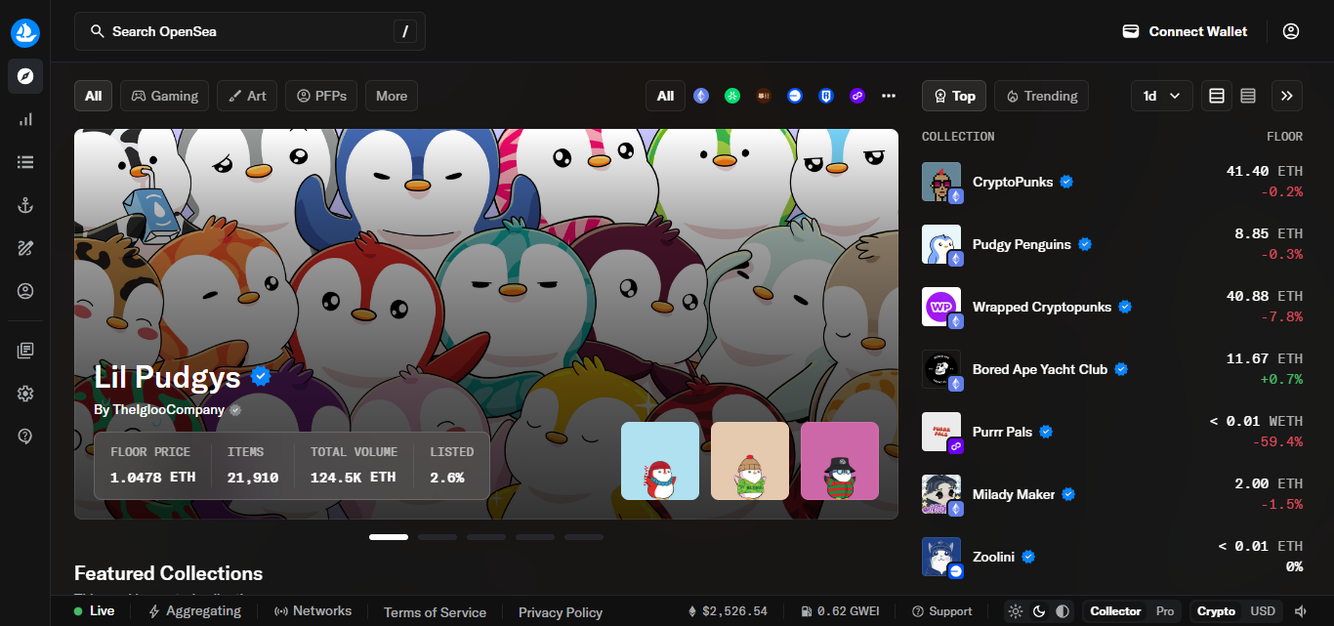Image resolution: width=1334 pixels, height=626 pixels.
Task: Open the Live status indicator
Action: [x=94, y=611]
